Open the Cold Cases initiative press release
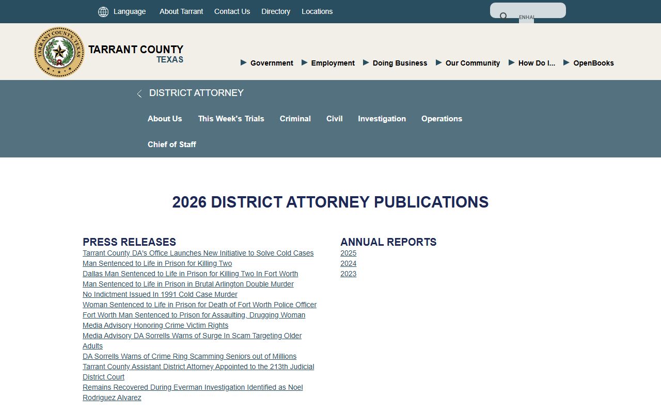661x413 pixels. tap(198, 253)
